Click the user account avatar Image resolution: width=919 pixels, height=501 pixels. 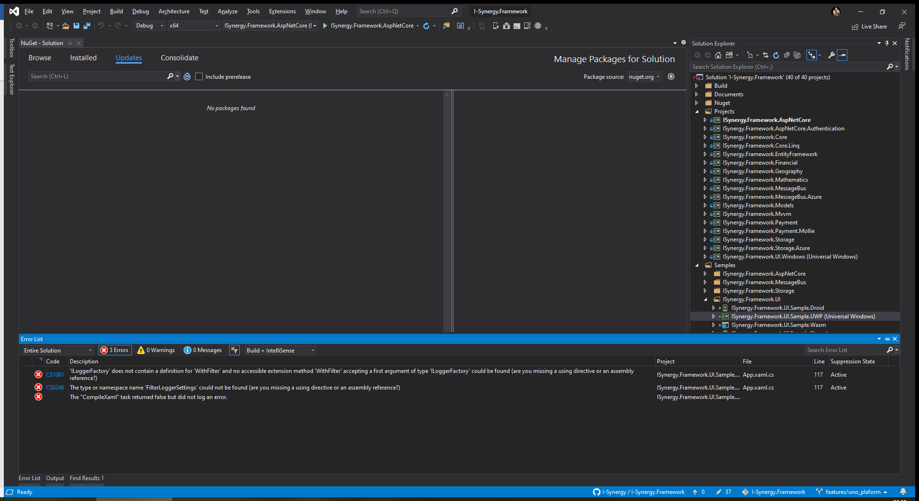(x=836, y=11)
